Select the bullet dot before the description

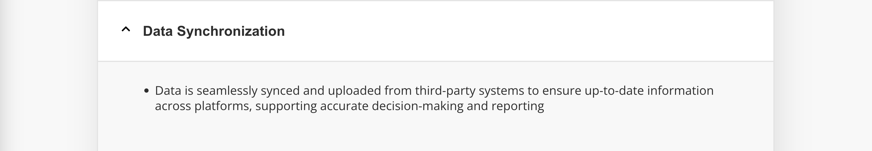[146, 91]
